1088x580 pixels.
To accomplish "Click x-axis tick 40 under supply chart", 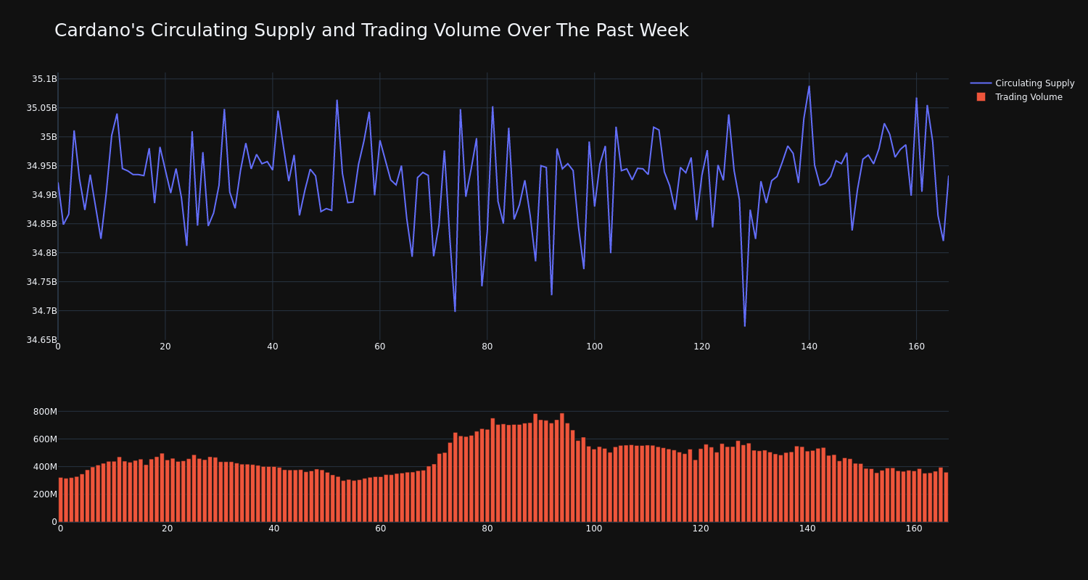I will 273,347.
